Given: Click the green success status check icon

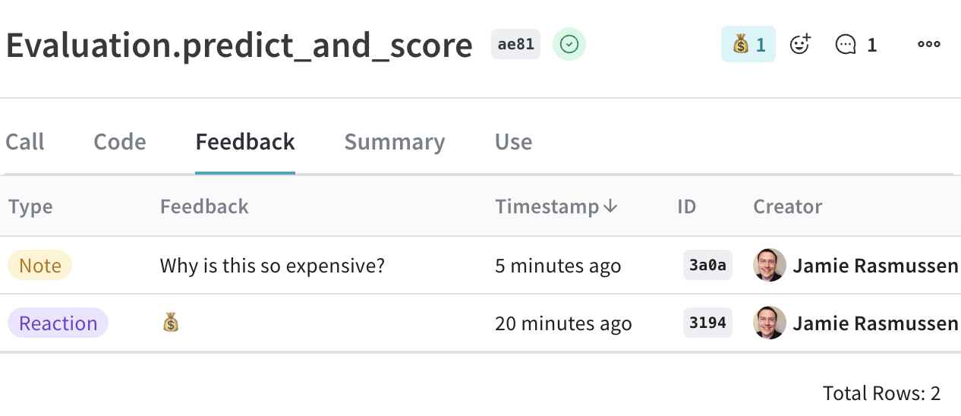Looking at the screenshot, I should tap(569, 45).
